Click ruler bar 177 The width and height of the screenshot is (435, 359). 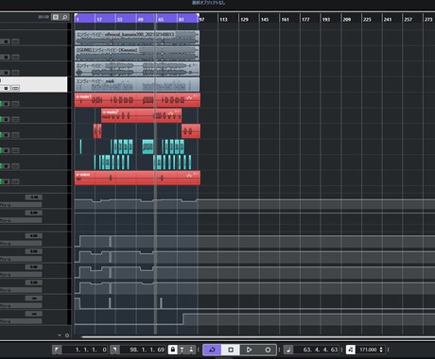point(305,19)
